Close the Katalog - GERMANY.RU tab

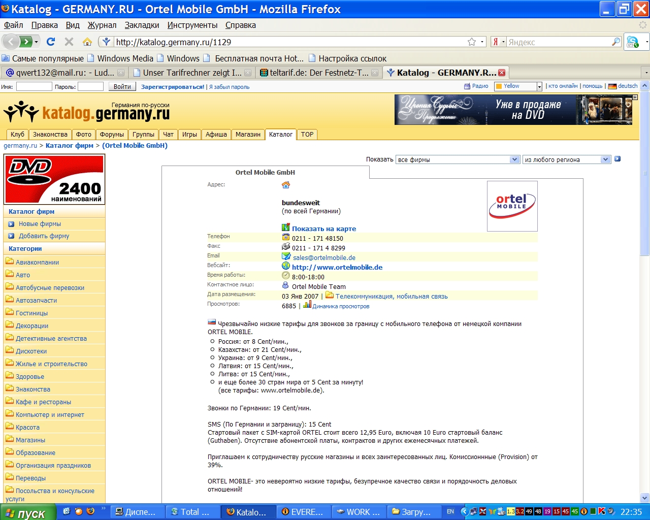click(502, 73)
